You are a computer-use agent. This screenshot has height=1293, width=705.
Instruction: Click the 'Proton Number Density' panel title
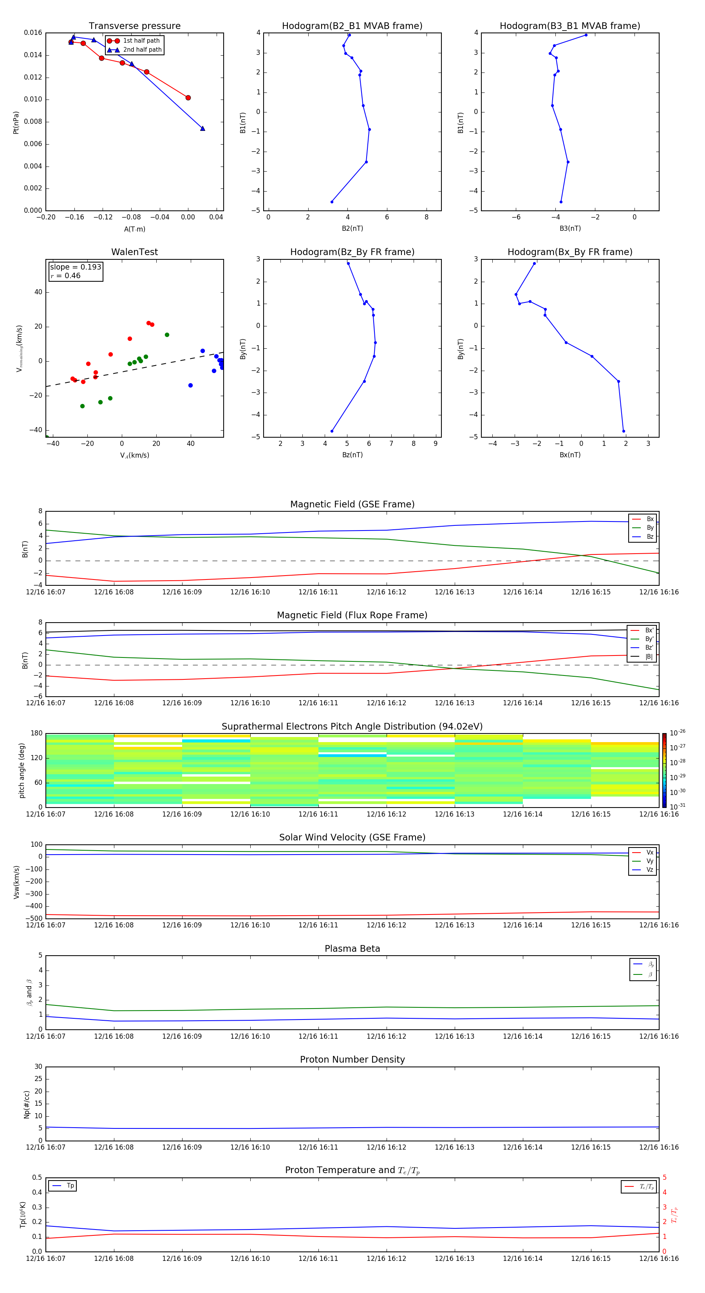352,1059
